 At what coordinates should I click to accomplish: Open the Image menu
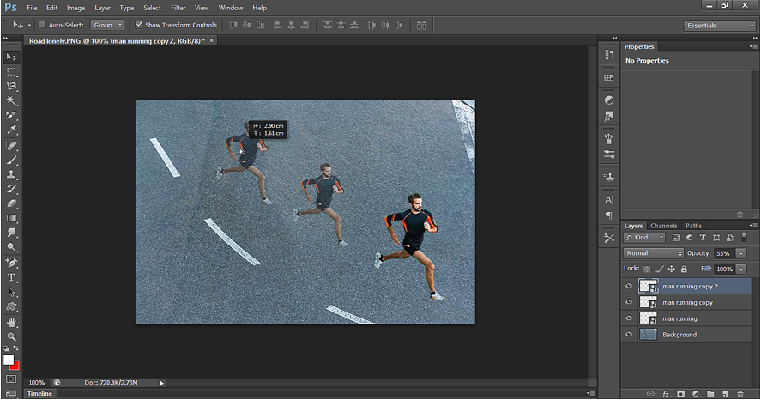[x=75, y=8]
